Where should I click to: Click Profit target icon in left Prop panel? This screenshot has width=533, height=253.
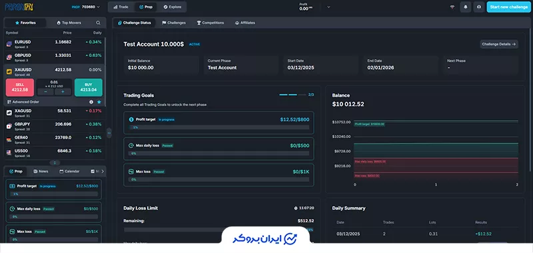[12, 186]
